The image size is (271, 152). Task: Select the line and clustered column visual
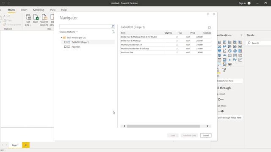[x=235, y=46]
